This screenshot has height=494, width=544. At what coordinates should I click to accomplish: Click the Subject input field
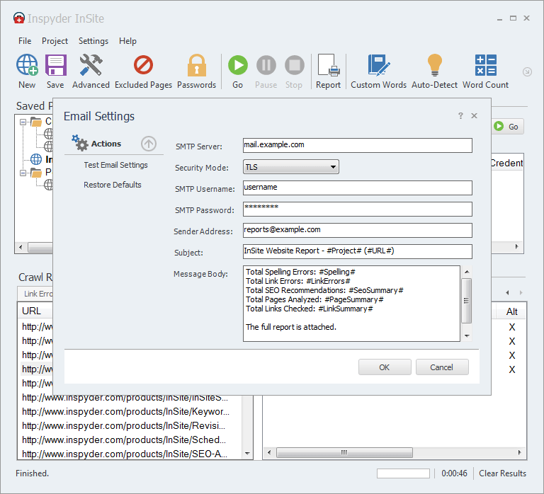point(357,251)
